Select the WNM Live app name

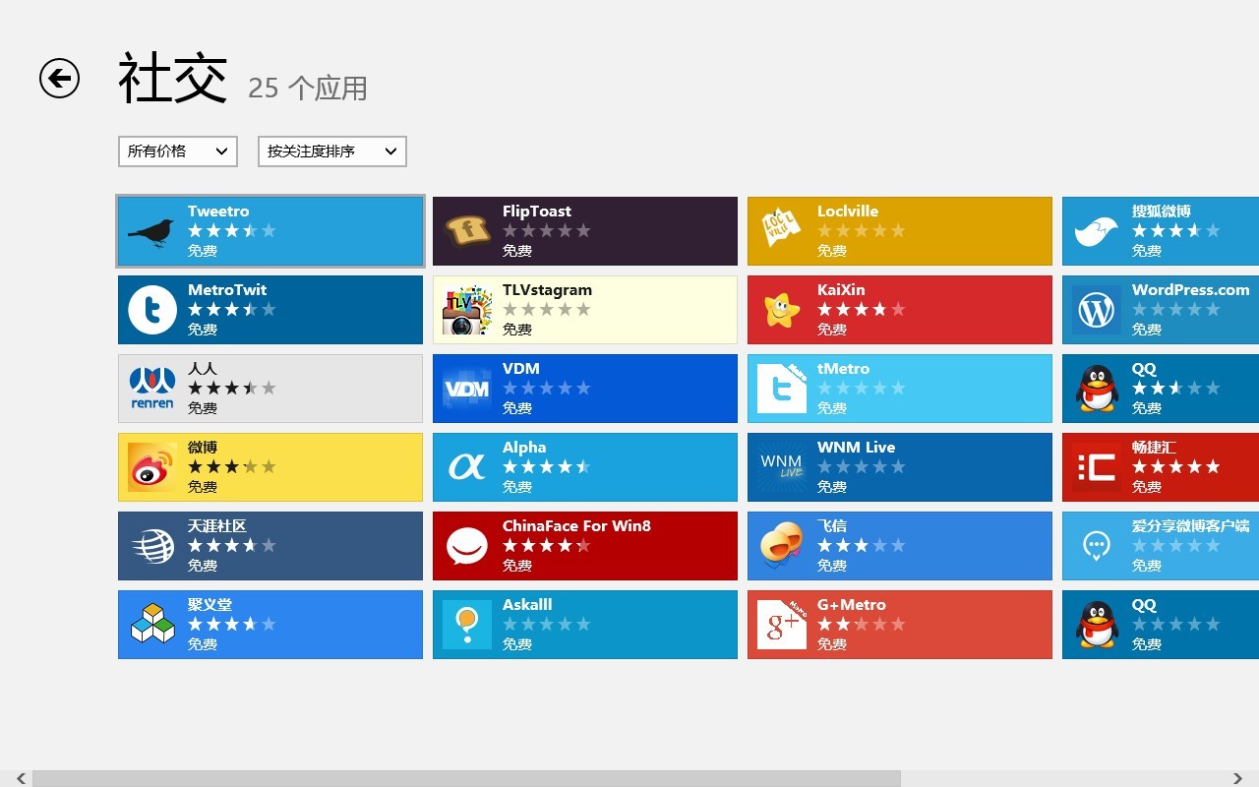[857, 447]
